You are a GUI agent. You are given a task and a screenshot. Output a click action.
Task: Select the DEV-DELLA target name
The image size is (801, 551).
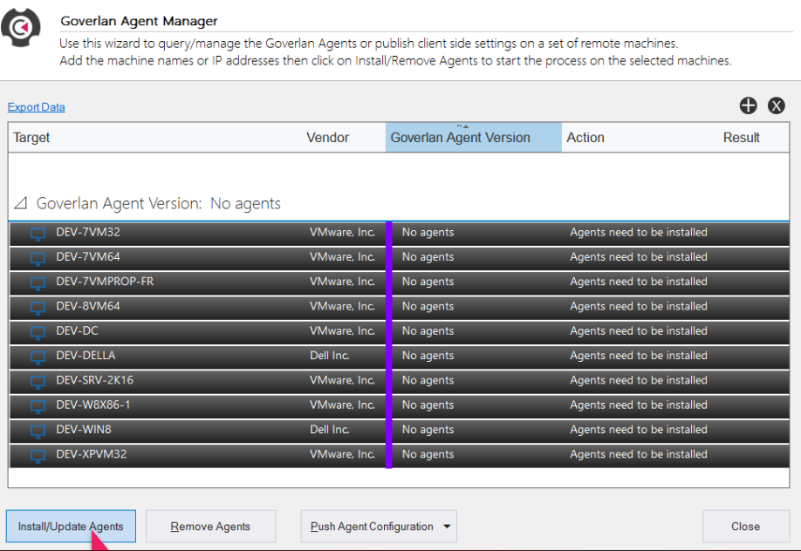click(x=86, y=356)
